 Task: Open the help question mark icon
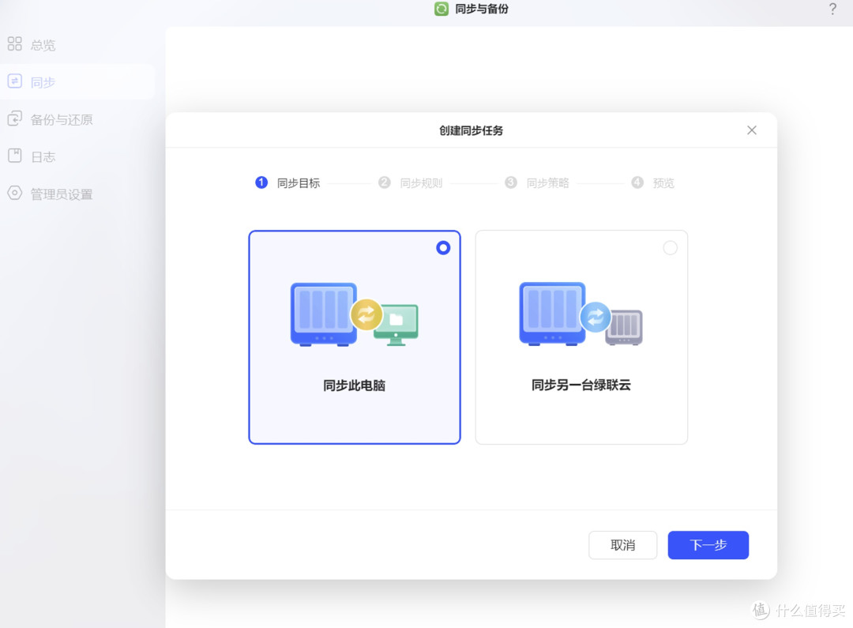point(832,9)
